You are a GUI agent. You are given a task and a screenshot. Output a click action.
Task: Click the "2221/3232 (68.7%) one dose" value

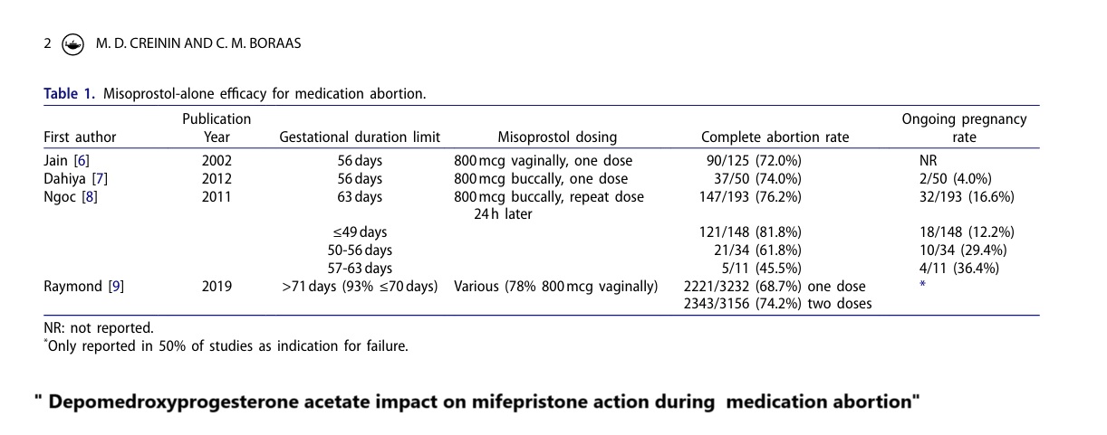(775, 287)
